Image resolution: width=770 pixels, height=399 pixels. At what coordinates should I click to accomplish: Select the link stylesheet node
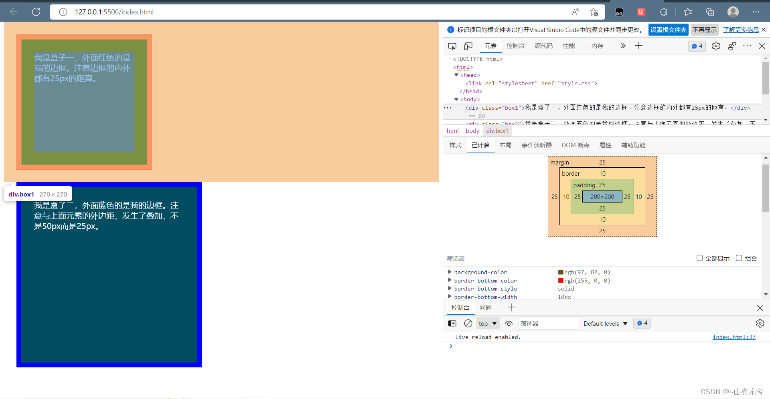(531, 83)
